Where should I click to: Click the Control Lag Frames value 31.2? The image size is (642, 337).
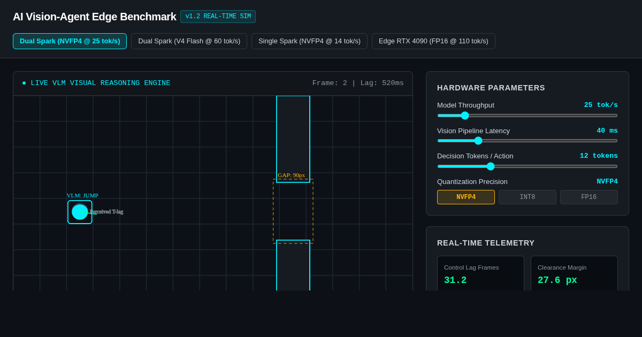tap(455, 280)
